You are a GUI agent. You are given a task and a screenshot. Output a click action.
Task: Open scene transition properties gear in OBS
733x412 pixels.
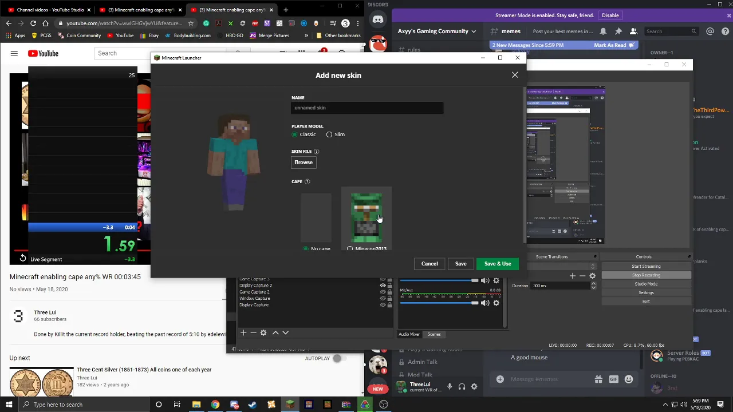[x=593, y=276]
